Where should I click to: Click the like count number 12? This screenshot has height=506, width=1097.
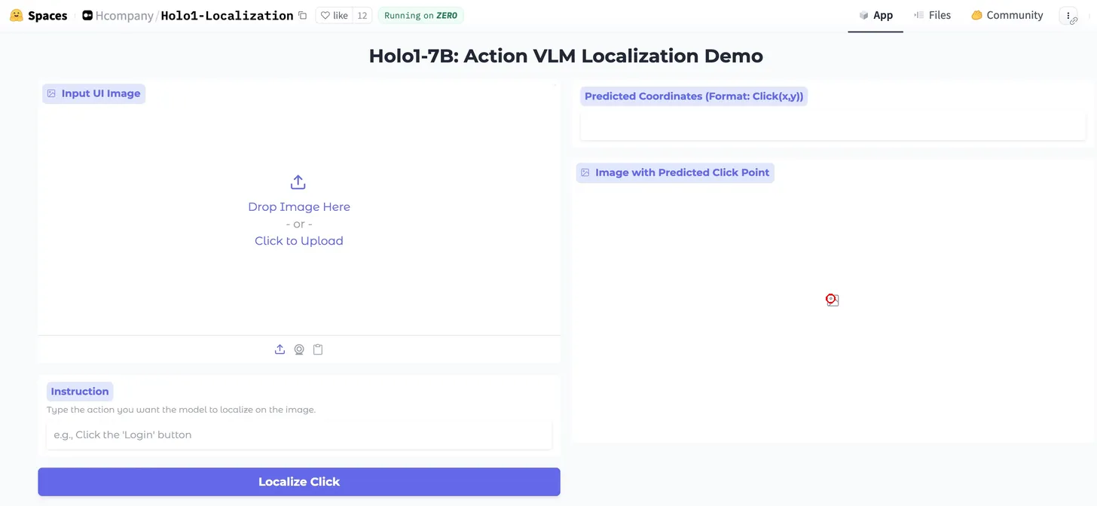362,15
